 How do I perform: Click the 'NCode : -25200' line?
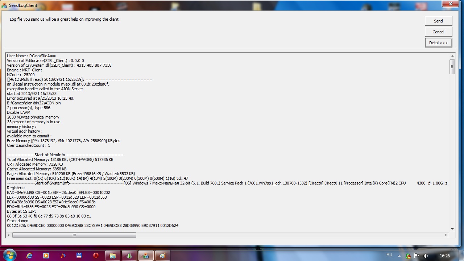[21, 75]
